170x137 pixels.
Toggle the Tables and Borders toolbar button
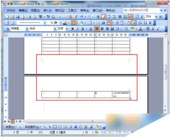coord(103,17)
